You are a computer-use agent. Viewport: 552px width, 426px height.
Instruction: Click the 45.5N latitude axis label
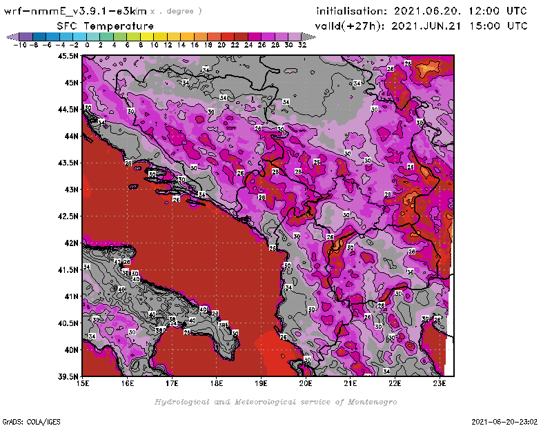pos(68,56)
